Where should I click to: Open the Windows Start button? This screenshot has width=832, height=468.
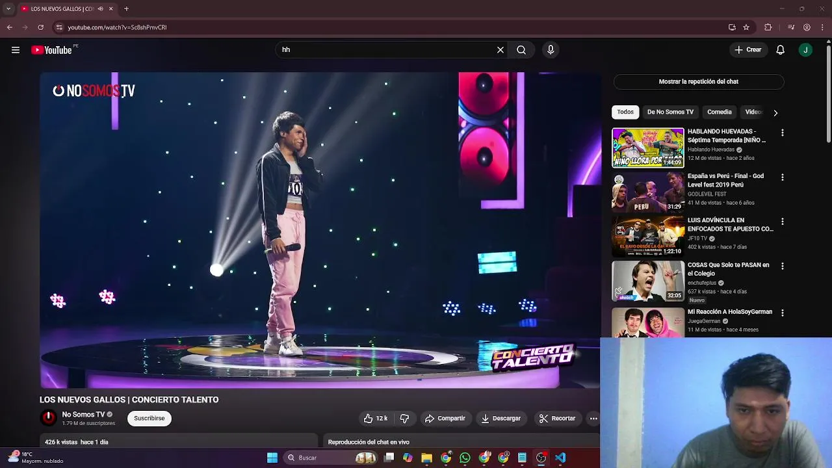pyautogui.click(x=272, y=458)
